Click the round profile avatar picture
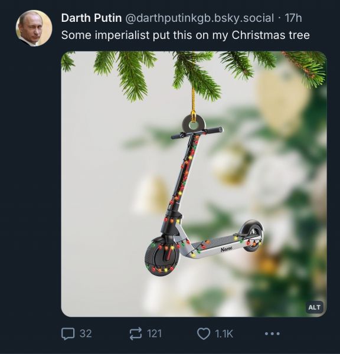The height and width of the screenshot is (354, 340). (x=34, y=28)
